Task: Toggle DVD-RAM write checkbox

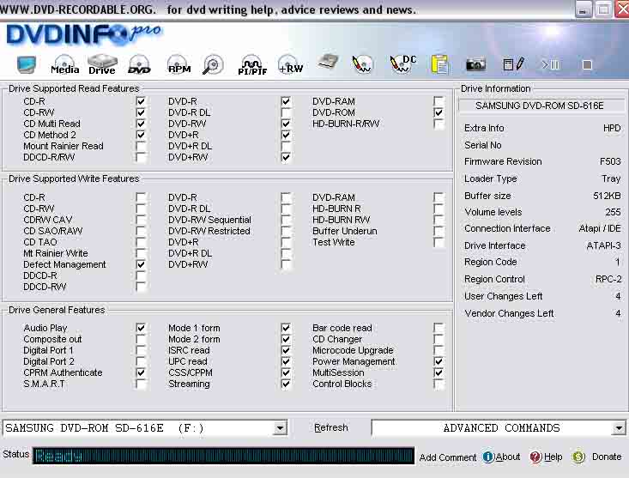Action: click(x=438, y=197)
